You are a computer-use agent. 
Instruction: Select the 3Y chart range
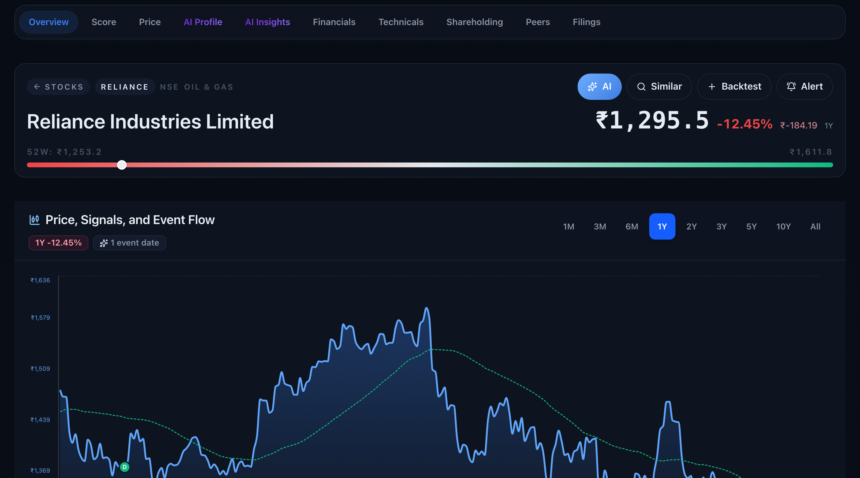(721, 226)
